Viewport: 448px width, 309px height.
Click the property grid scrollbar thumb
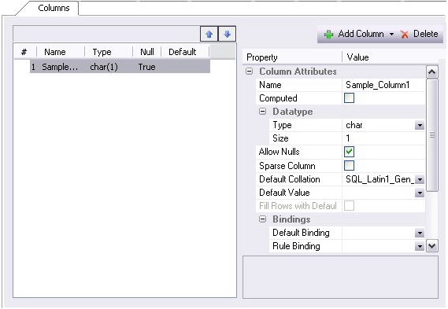click(x=432, y=135)
